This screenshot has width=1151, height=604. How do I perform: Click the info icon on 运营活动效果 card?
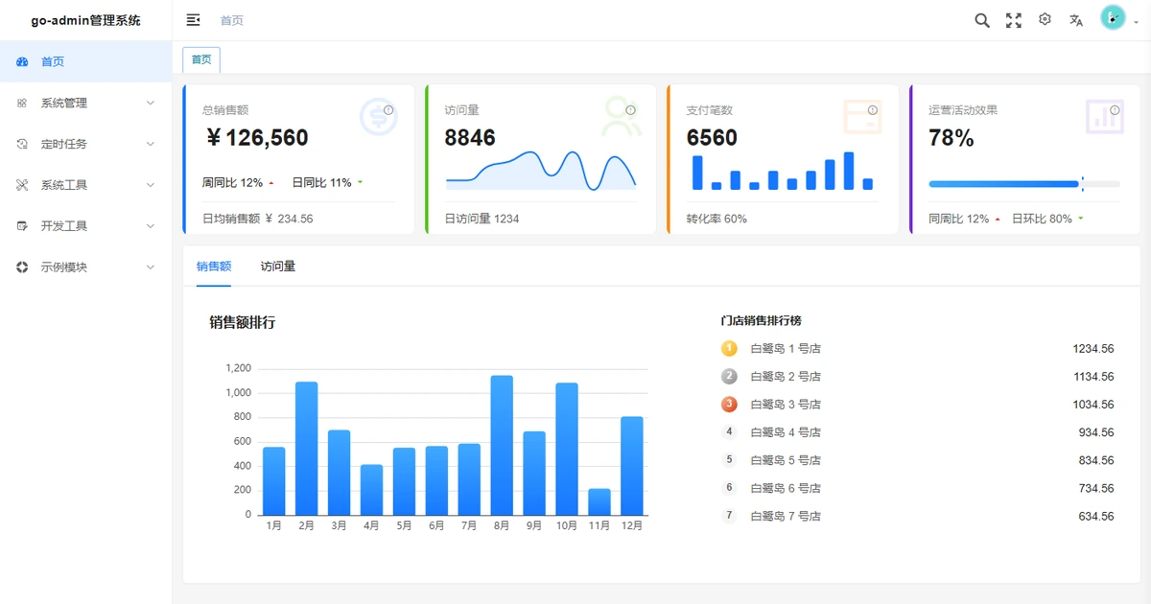1116,110
